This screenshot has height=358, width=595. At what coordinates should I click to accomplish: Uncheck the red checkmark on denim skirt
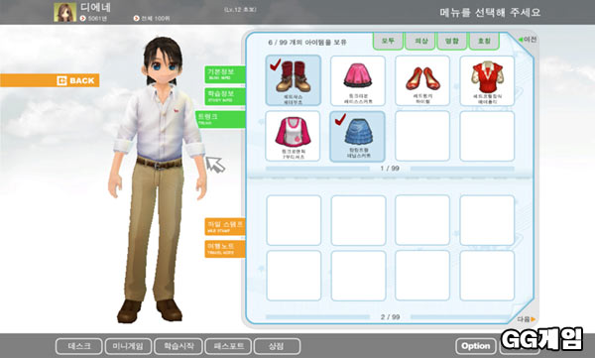340,119
